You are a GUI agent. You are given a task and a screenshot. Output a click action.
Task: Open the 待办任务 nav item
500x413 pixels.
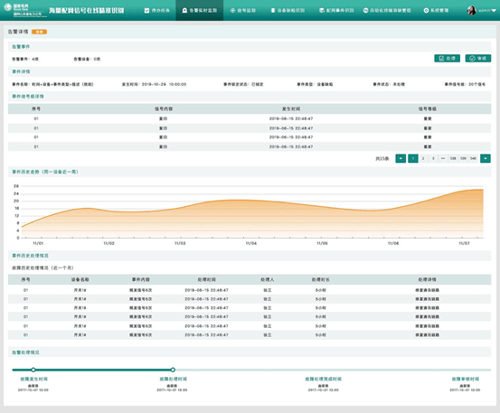pyautogui.click(x=157, y=11)
